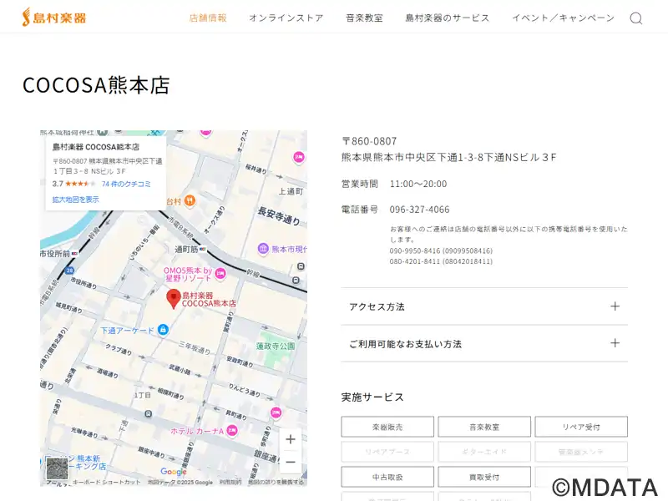Click the red map pin for 島村楽器 COCOSA熊本店
Viewport: 668px width, 501px height.
click(174, 299)
